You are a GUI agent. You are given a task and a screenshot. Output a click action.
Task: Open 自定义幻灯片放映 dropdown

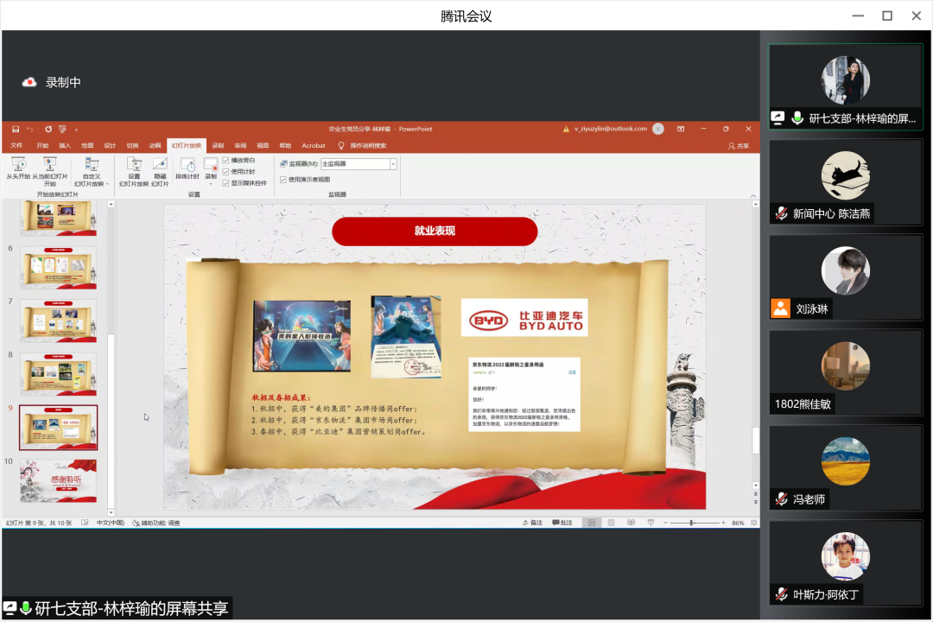(91, 171)
